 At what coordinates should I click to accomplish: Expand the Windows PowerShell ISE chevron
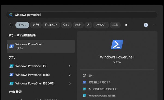click(x=70, y=66)
